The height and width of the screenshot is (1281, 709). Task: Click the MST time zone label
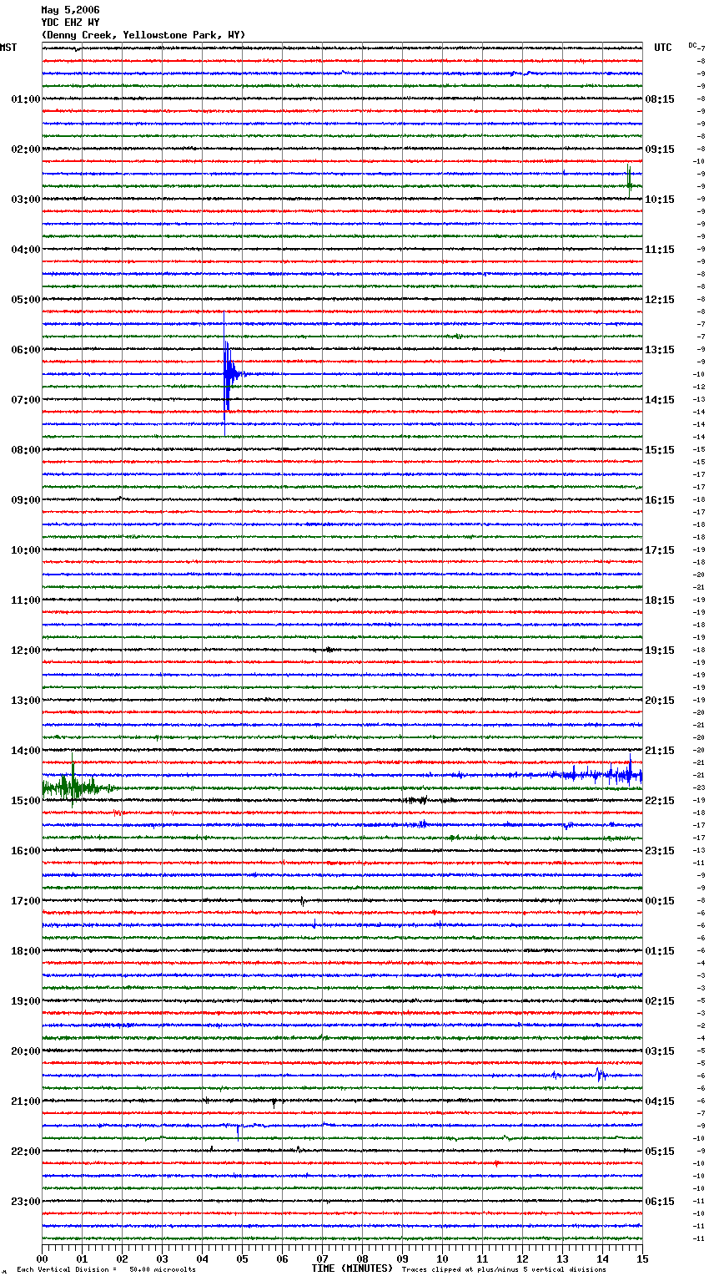pos(8,48)
